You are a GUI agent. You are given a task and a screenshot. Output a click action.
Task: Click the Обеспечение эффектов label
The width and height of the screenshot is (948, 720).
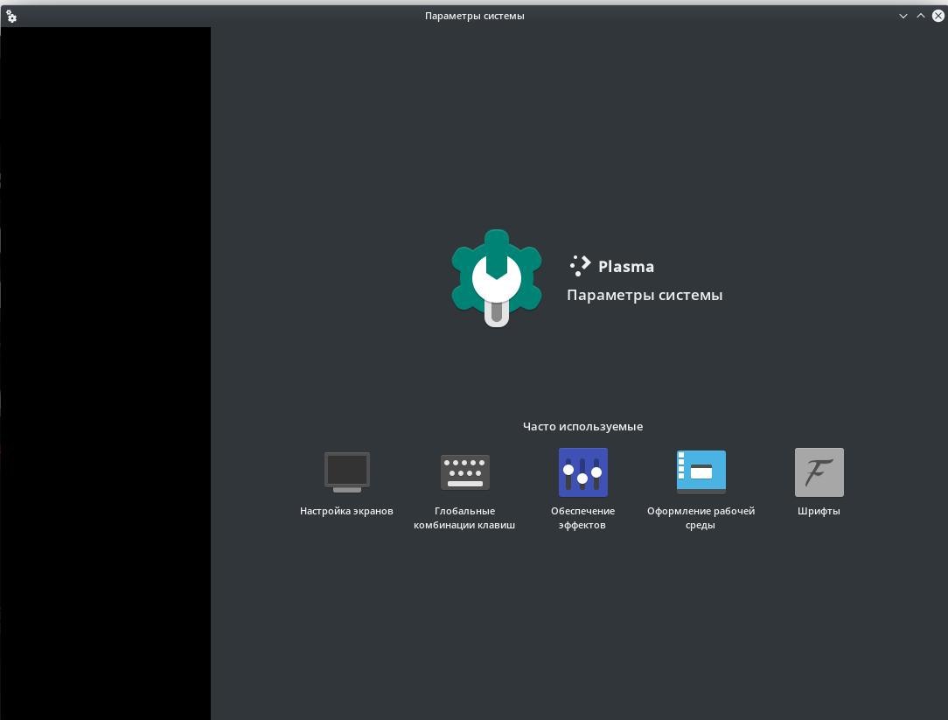click(x=582, y=518)
